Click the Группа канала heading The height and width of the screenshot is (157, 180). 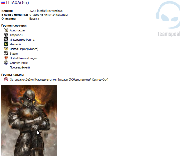click(13, 75)
